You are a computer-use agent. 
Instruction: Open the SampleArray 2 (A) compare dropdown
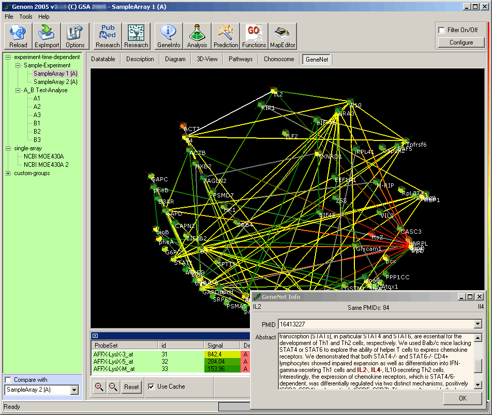74,390
